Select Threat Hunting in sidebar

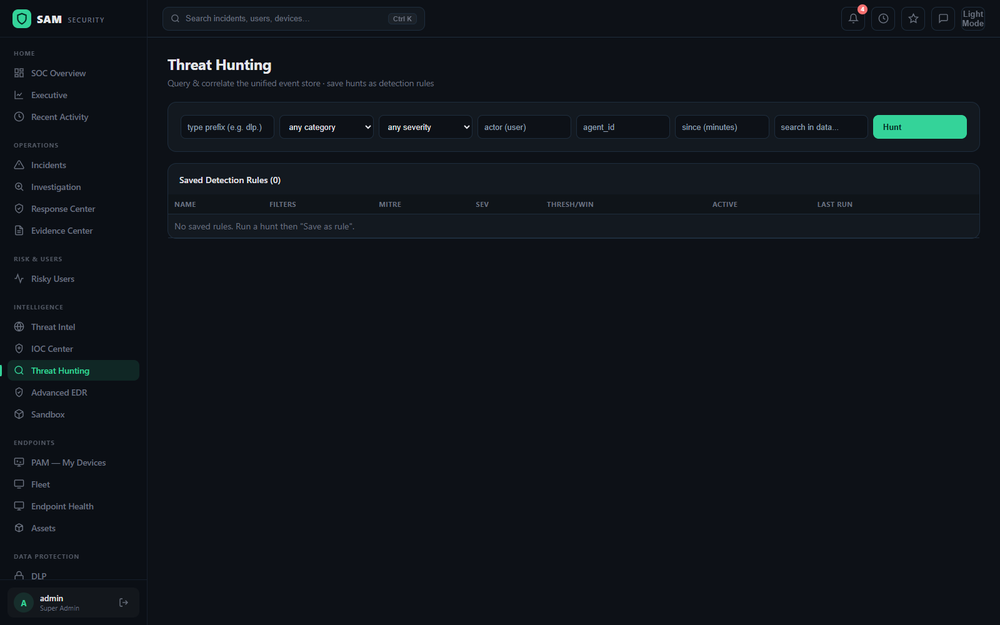(x=73, y=371)
